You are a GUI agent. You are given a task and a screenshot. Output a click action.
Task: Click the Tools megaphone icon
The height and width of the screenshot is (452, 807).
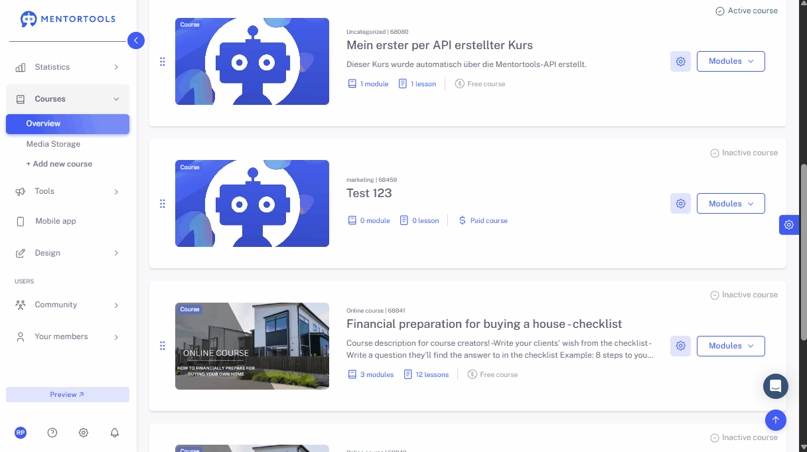(21, 191)
